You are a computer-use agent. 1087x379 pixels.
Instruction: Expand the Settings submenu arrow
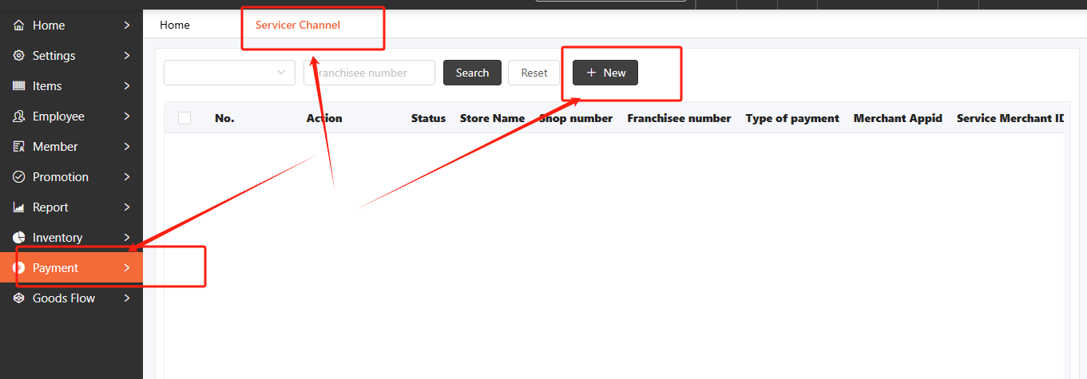[x=127, y=56]
